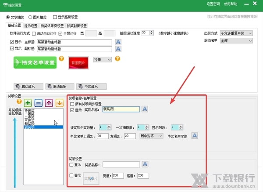Move the selected prize up with the pink arrow
Image resolution: width=263 pixels, height=192 pixels.
click(49, 103)
